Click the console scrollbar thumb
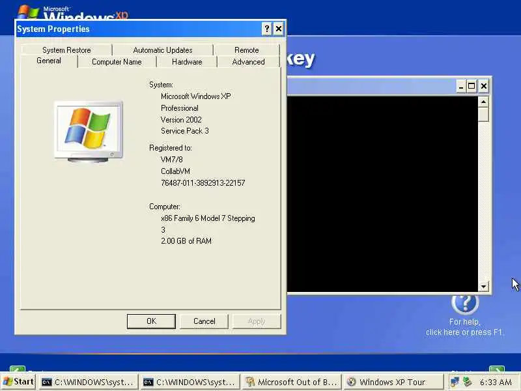521x391 pixels. coord(483,115)
